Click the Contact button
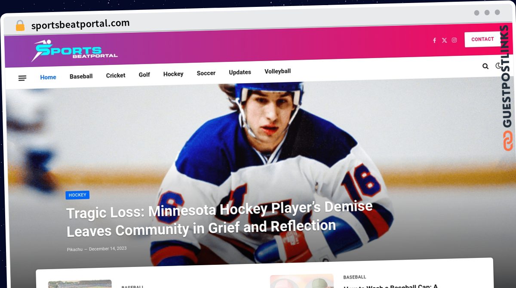This screenshot has height=288, width=516. click(x=482, y=39)
